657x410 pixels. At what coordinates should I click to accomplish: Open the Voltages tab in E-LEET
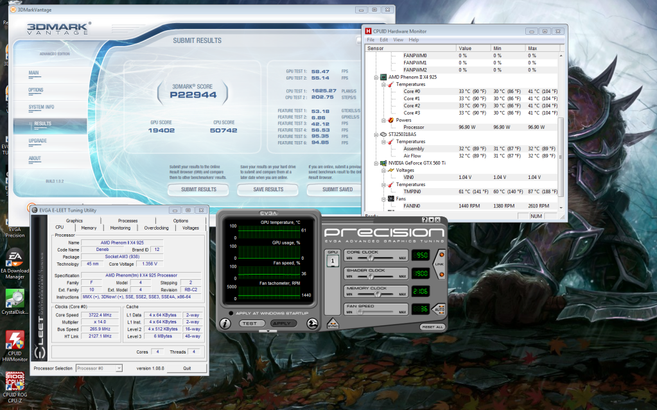(x=190, y=228)
